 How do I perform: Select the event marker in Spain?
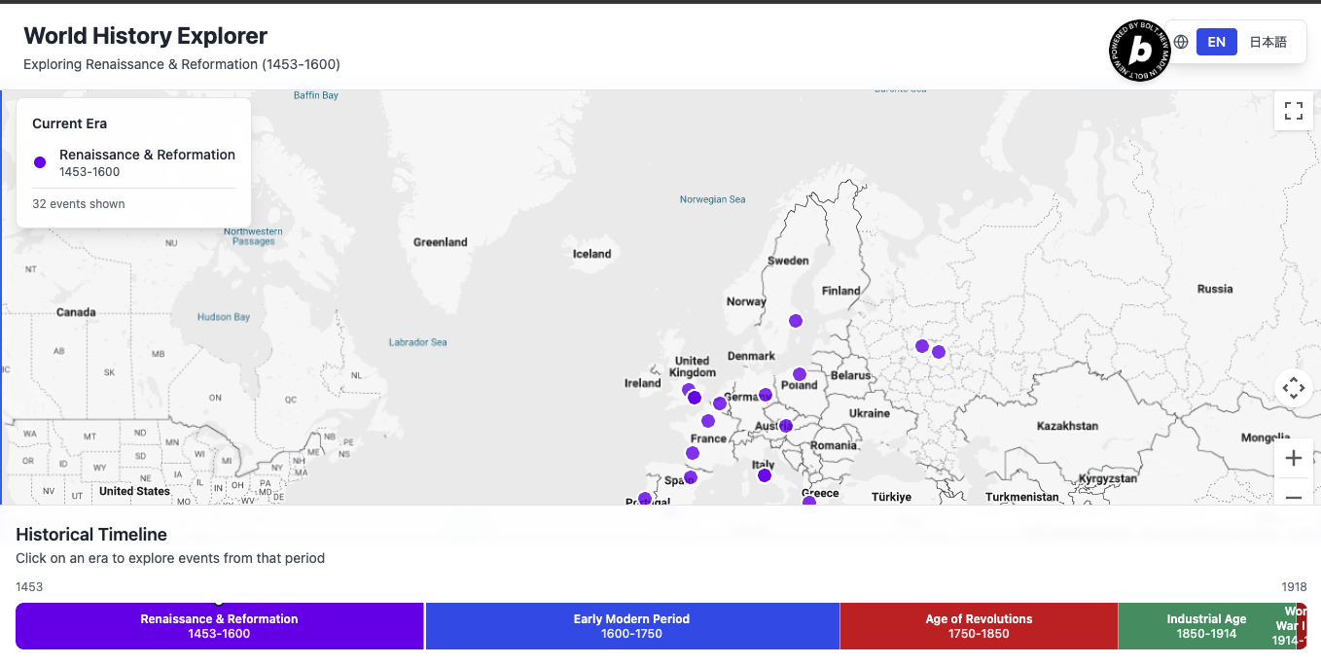[x=691, y=477]
